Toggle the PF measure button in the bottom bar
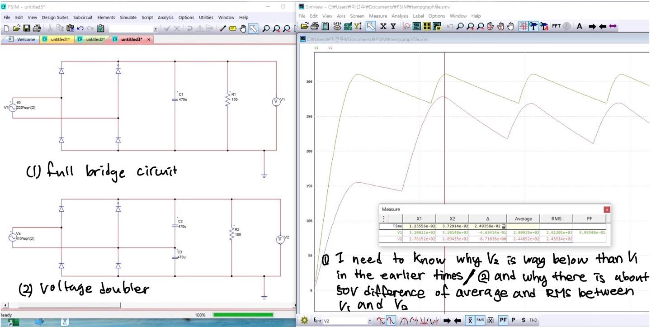The image size is (651, 327). coord(503,320)
